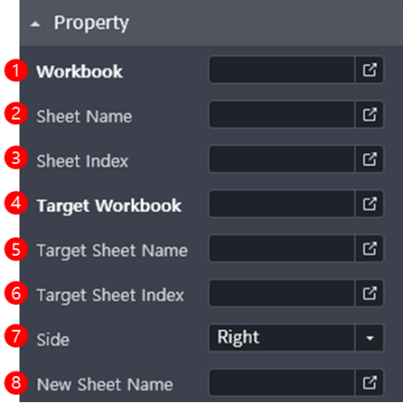Open expression editor for Target Sheet Name
Image resolution: width=403 pixels, height=403 pixels.
[x=370, y=248]
